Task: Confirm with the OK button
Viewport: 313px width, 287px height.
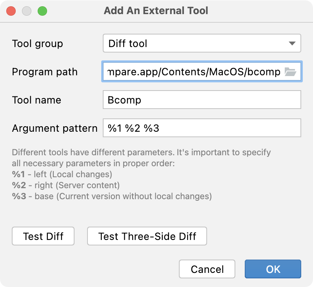Action: 273,269
